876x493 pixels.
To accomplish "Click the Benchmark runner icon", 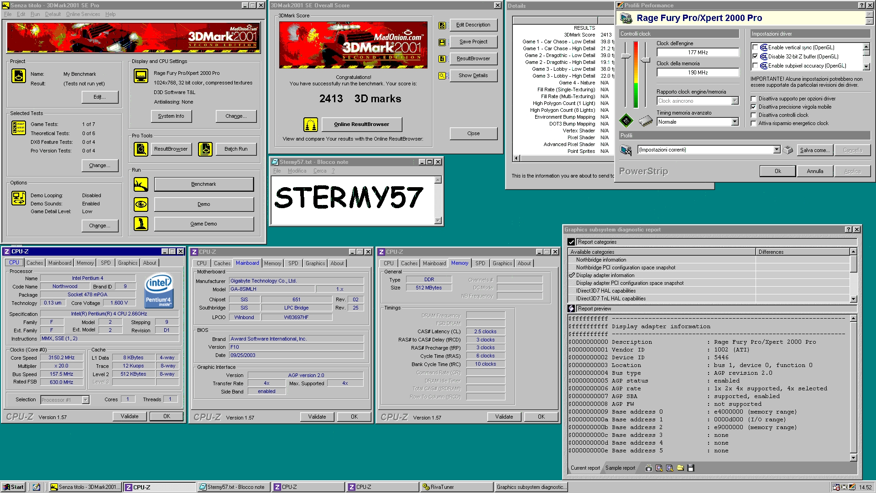I will [141, 184].
